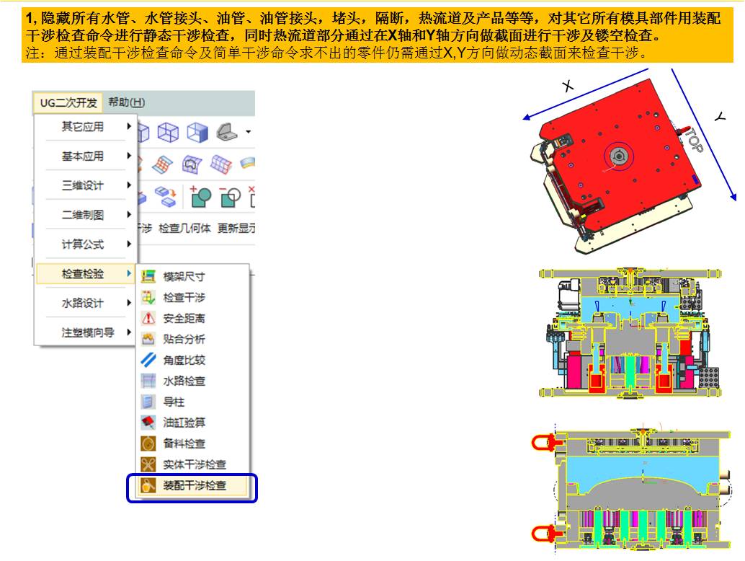This screenshot has width=745, height=561.
Task: Click the 模架尺寸 icon
Action: click(148, 276)
